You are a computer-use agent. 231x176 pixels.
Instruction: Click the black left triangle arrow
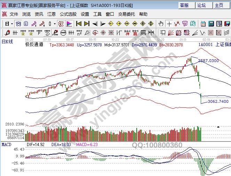95,24
